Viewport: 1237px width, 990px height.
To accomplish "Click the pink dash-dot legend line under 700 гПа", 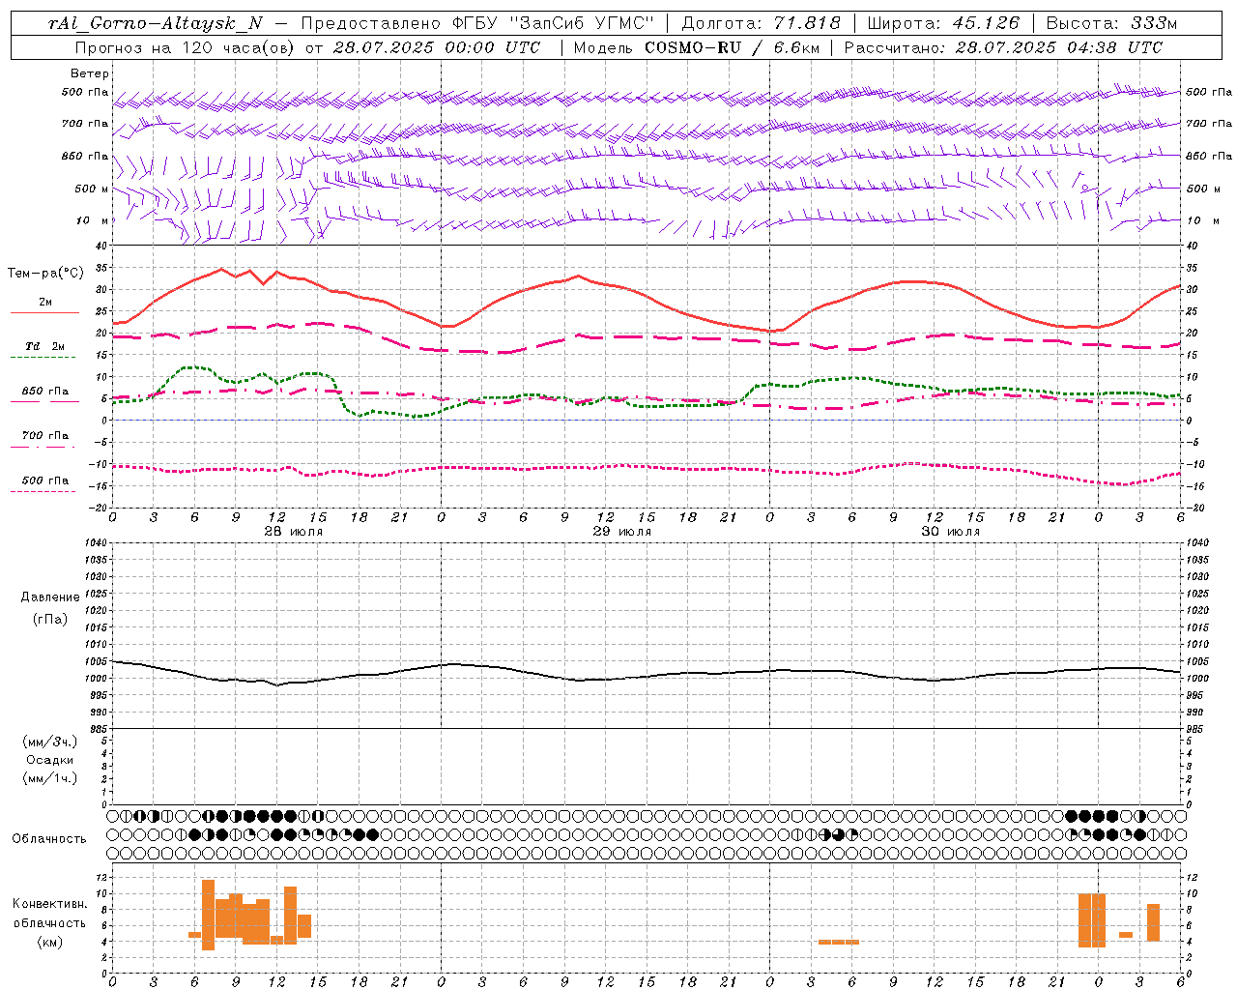I will tap(44, 447).
